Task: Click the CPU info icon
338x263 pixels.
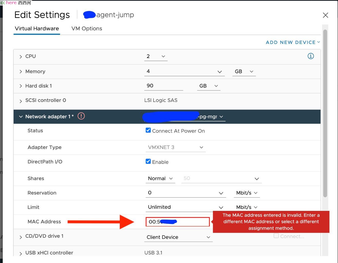Action: (x=311, y=56)
